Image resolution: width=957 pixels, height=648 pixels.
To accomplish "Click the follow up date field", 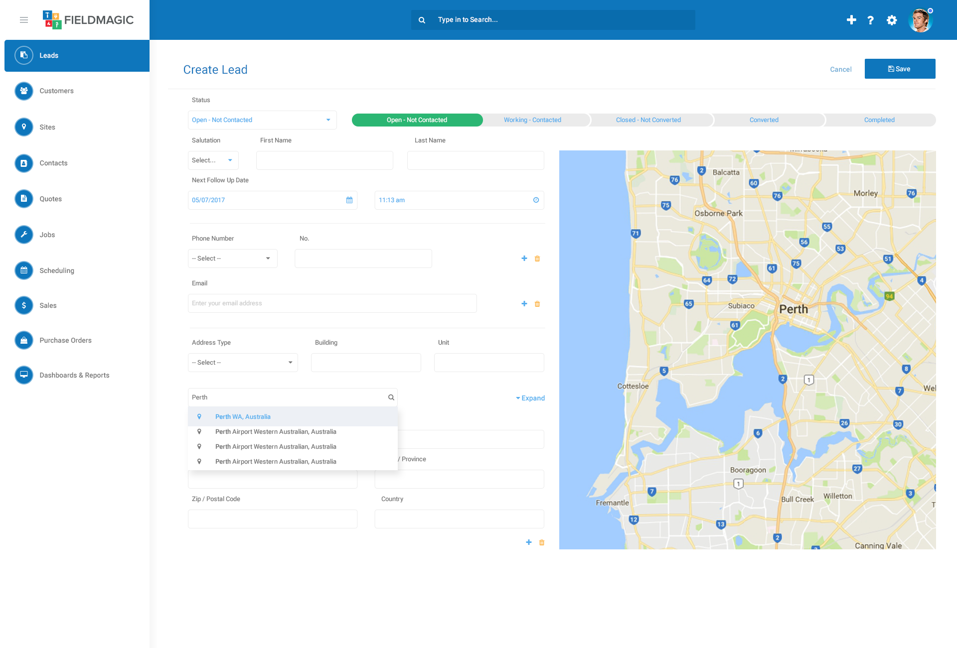I will (273, 200).
